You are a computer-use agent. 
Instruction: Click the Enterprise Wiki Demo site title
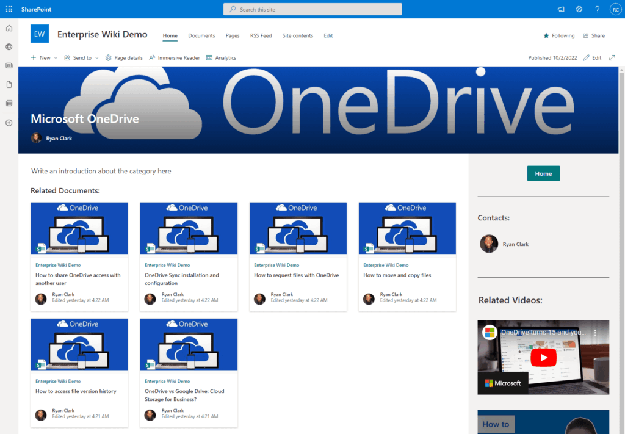(x=102, y=34)
